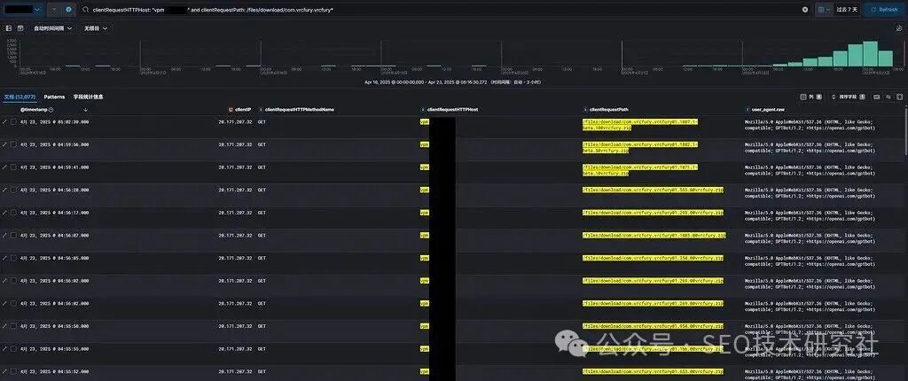Image resolution: width=908 pixels, height=381 pixels.
Task: Select checkbox for 04:59:56 row
Action: point(13,144)
